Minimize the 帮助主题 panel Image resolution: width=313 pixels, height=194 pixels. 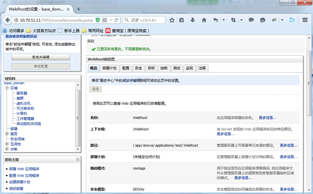point(78,159)
